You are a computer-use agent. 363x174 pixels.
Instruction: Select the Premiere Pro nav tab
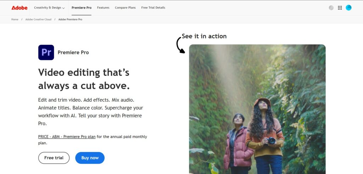pos(82,8)
